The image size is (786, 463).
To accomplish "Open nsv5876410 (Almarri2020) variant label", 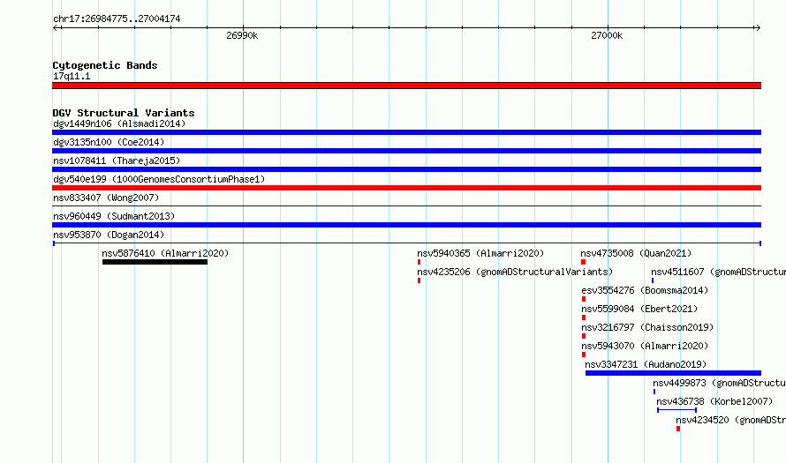I will coord(165,253).
